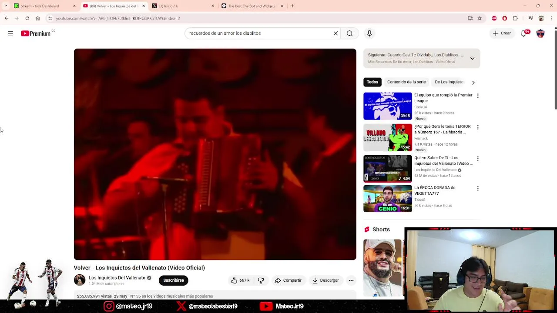Open title Quiero Saber De Ti
The width and height of the screenshot is (557, 313).
pyautogui.click(x=443, y=161)
